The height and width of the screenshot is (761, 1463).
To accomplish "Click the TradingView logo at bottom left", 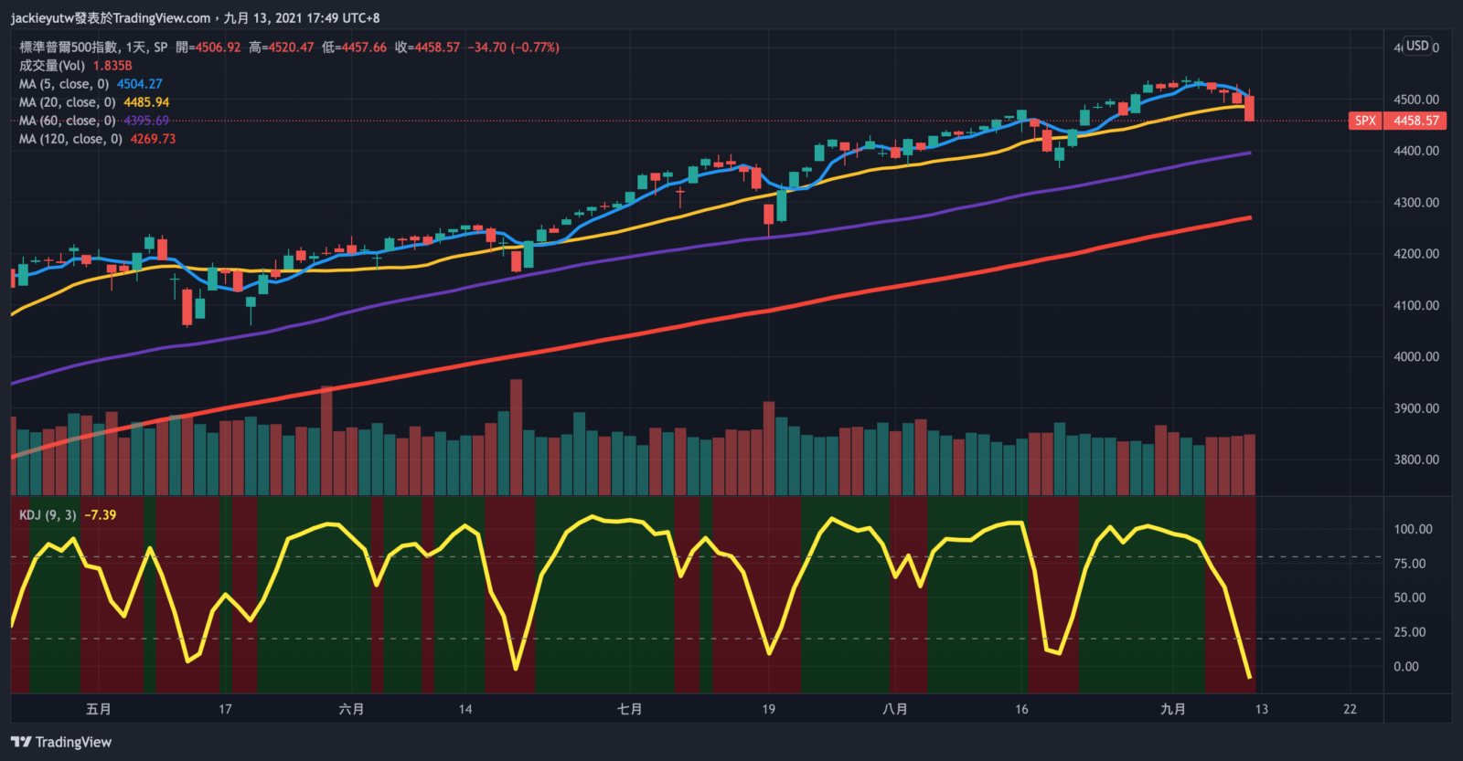I will click(61, 742).
